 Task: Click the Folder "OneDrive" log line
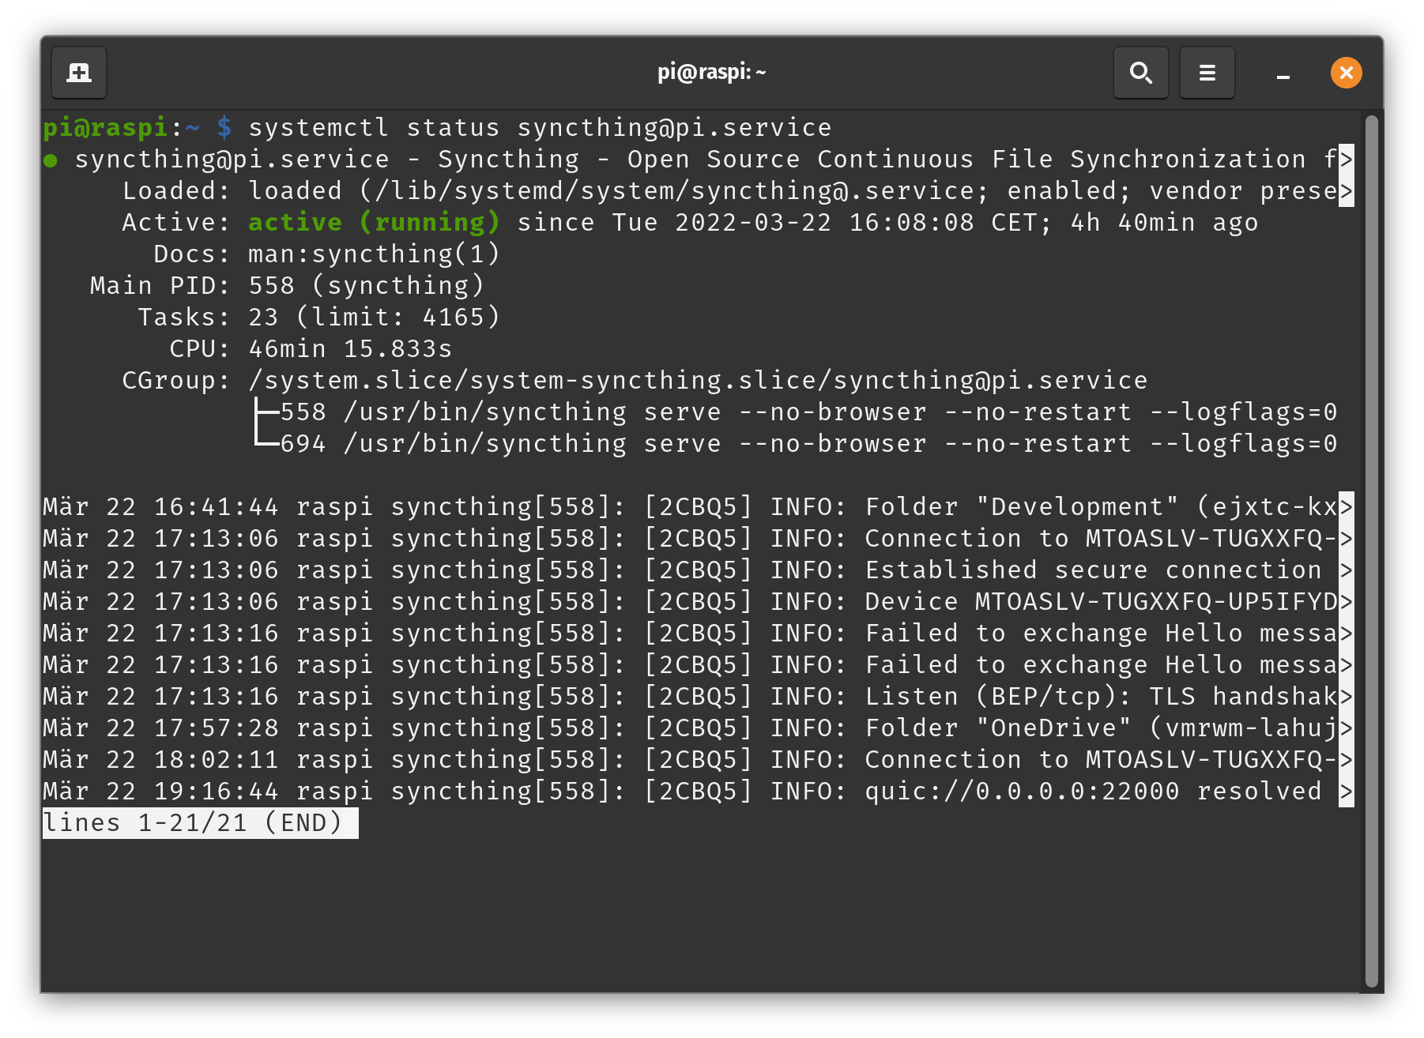tap(698, 728)
